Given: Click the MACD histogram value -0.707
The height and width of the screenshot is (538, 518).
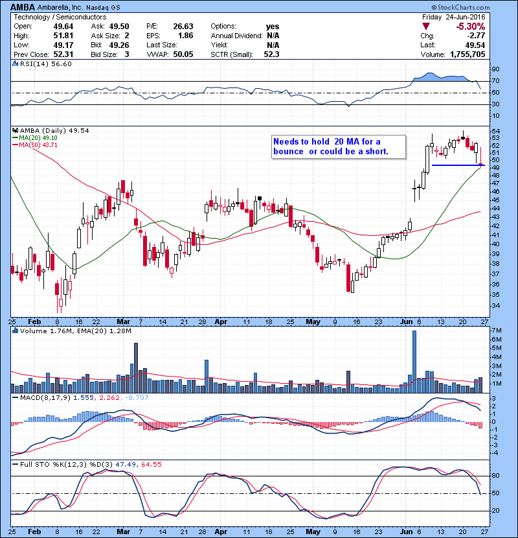Looking at the screenshot, I should [x=137, y=398].
